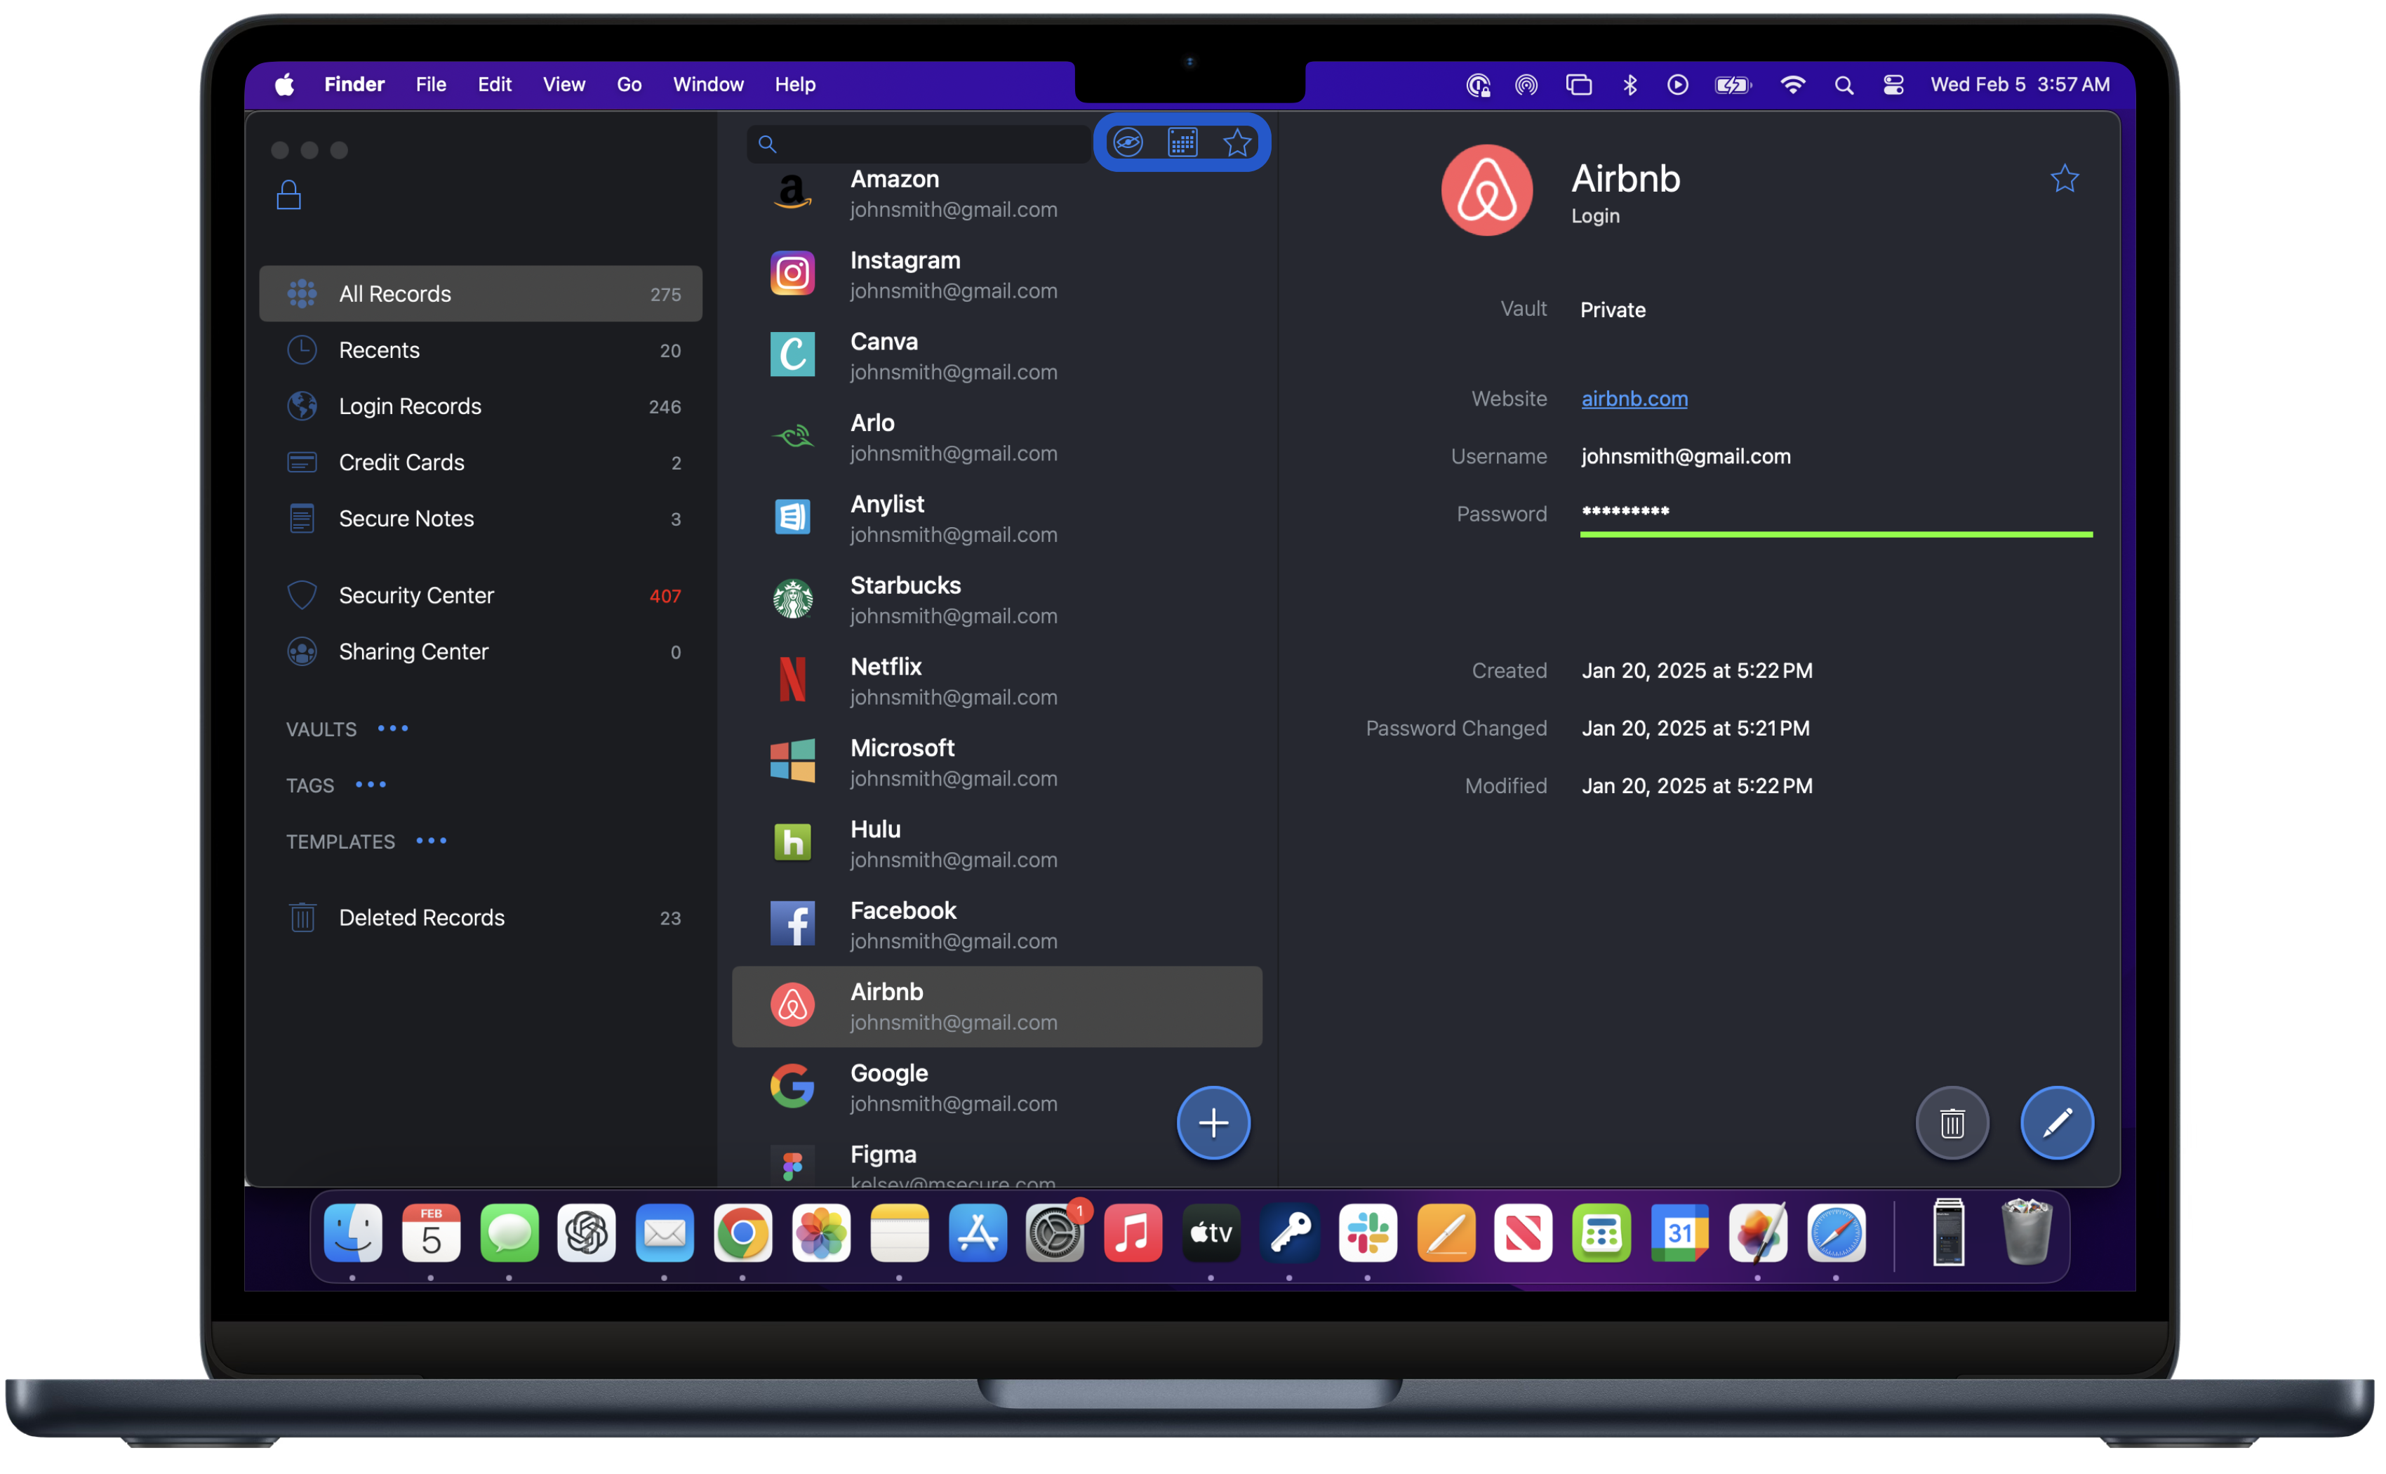The height and width of the screenshot is (1474, 2386).
Task: Open Security Center from the sidebar
Action: [416, 595]
